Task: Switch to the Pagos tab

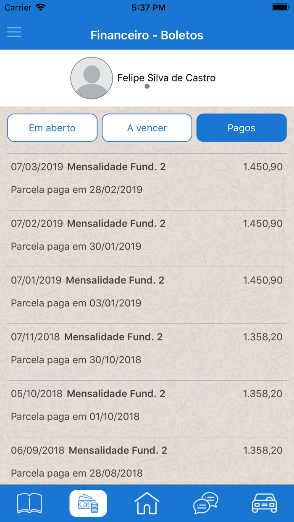Action: (241, 128)
